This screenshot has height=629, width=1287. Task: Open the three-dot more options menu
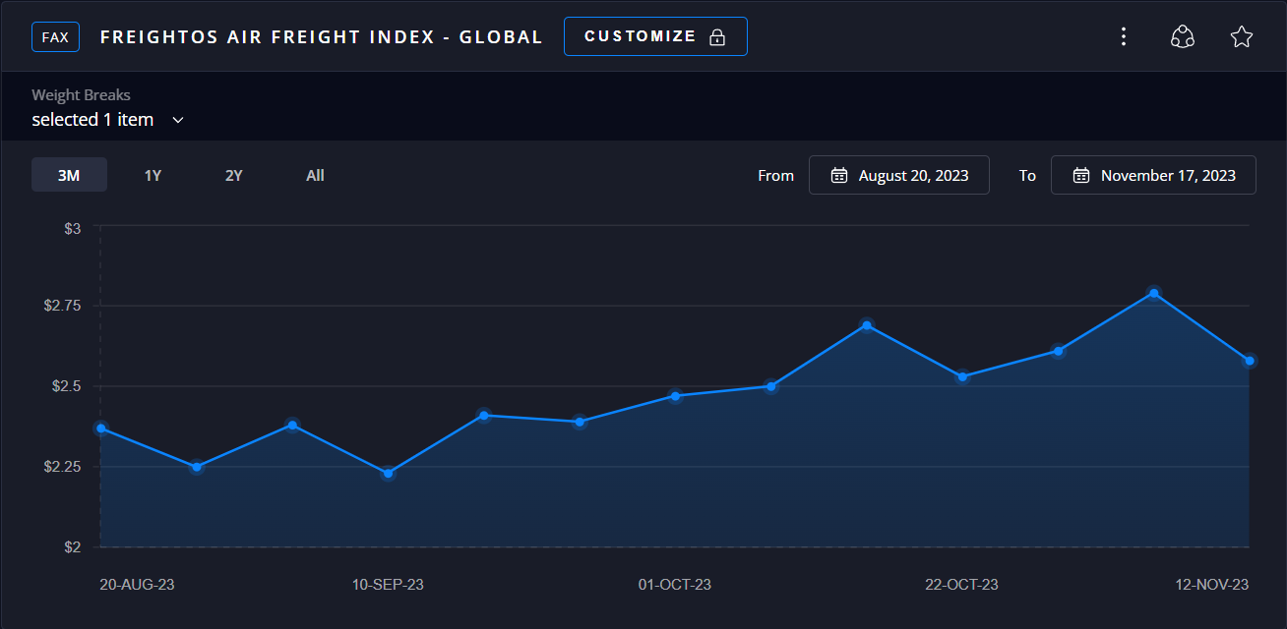[x=1123, y=37]
